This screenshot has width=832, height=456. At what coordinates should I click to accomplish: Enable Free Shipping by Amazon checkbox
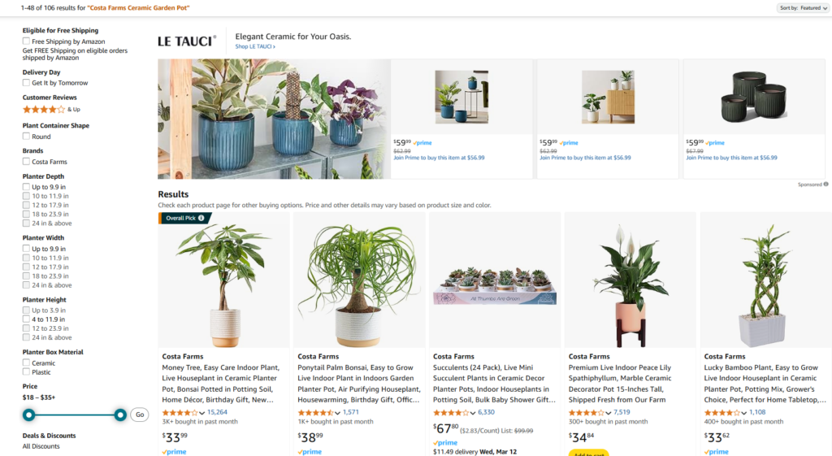[26, 41]
